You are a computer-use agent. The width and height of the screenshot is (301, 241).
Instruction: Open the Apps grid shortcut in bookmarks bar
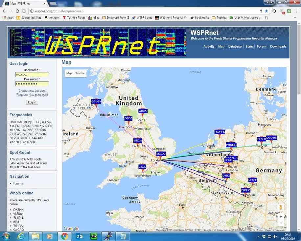click(x=8, y=18)
